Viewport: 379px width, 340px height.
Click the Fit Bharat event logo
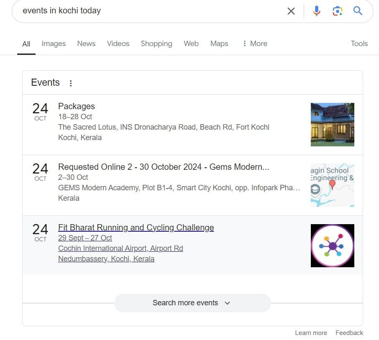click(332, 245)
